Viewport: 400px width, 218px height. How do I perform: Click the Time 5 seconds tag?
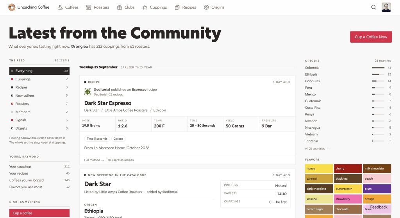pyautogui.click(x=97, y=139)
